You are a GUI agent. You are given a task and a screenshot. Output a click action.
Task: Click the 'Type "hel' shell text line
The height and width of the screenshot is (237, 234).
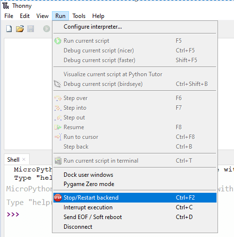click(33, 178)
